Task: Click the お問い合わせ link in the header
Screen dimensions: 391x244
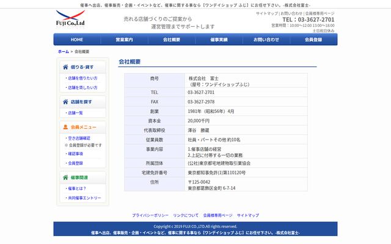Action: 291,13
